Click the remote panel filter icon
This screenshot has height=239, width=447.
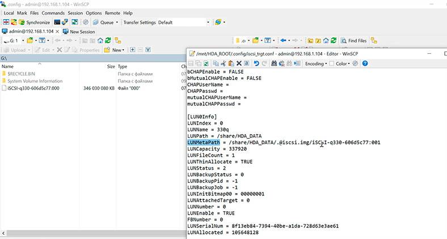tap(267, 40)
